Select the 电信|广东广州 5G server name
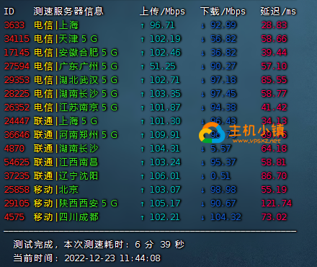The height and width of the screenshot is (267, 317). [x=76, y=66]
